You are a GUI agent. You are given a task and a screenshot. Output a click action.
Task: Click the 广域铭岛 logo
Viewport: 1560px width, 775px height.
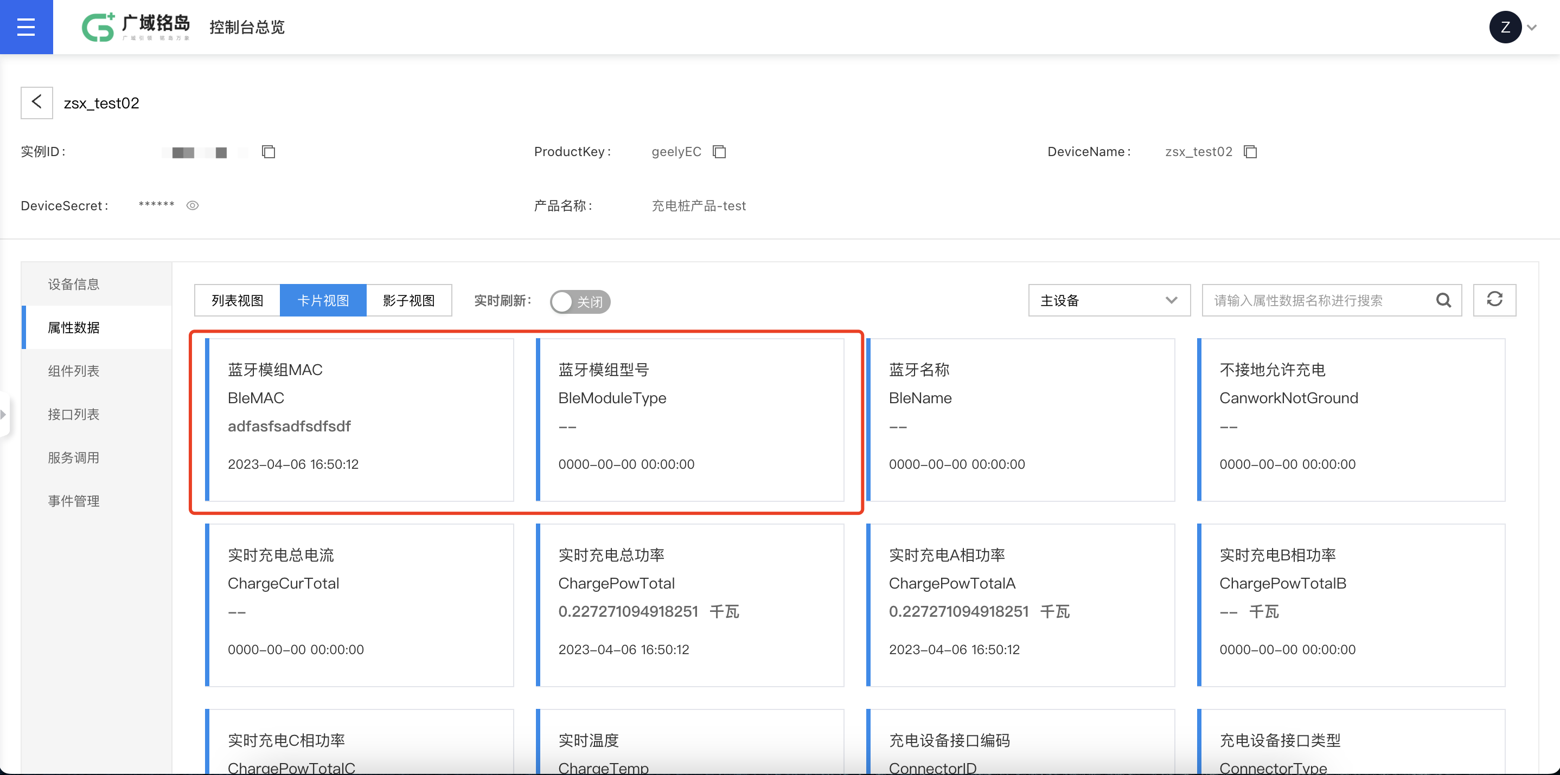coord(136,27)
